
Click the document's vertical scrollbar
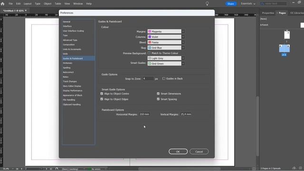pos(257,126)
